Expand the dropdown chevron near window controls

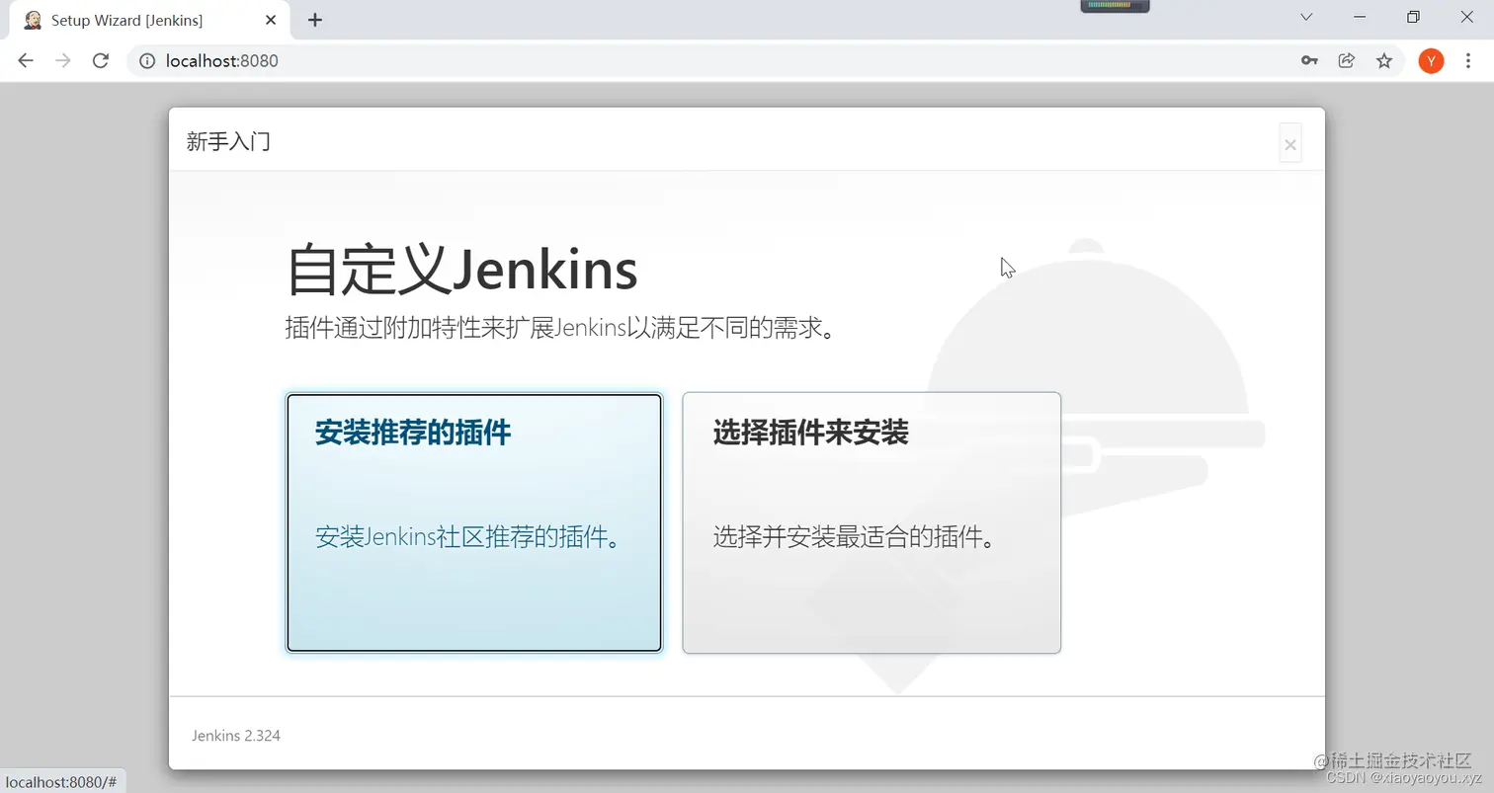[1306, 17]
